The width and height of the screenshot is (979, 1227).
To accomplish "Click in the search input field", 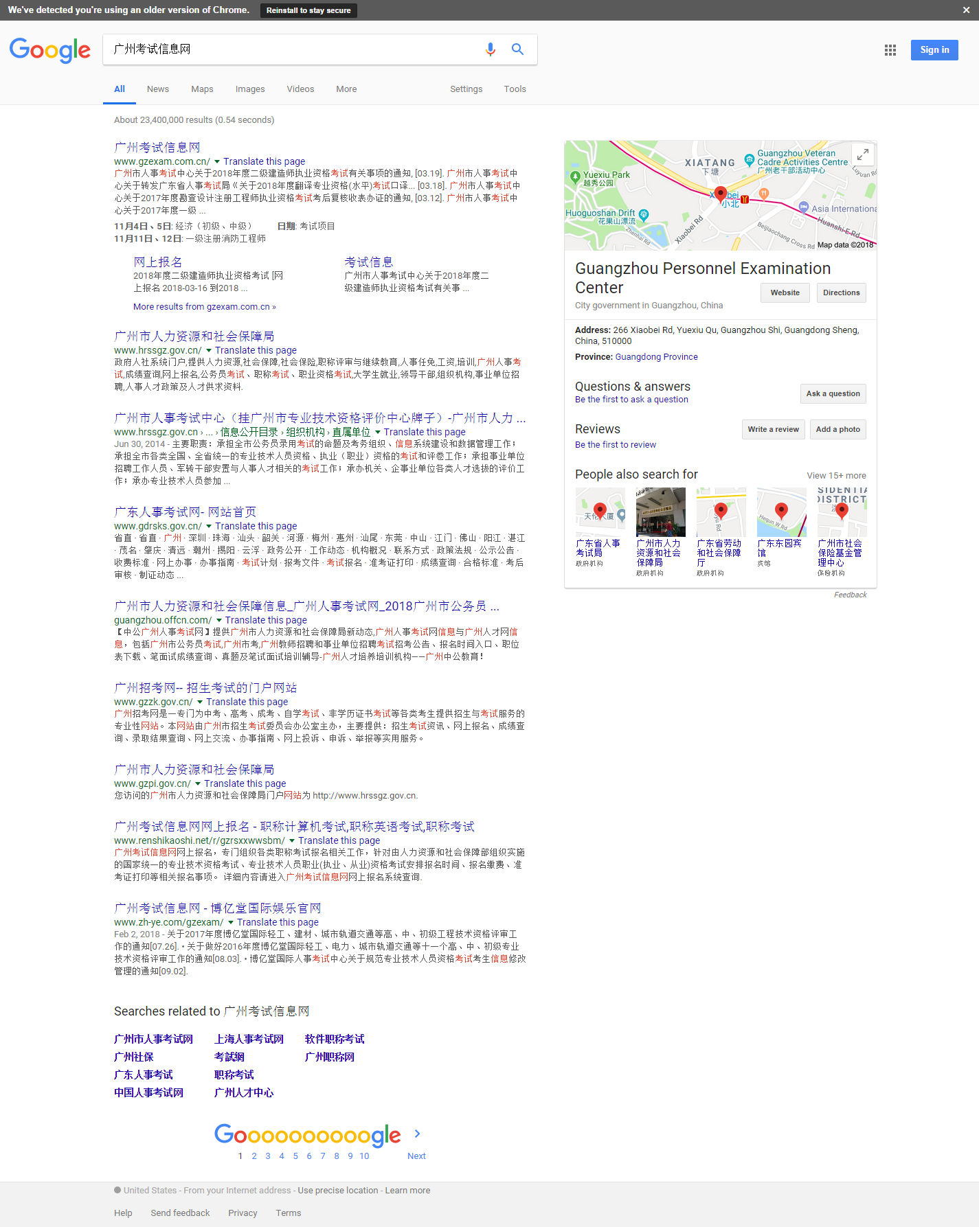I will pyautogui.click(x=292, y=49).
